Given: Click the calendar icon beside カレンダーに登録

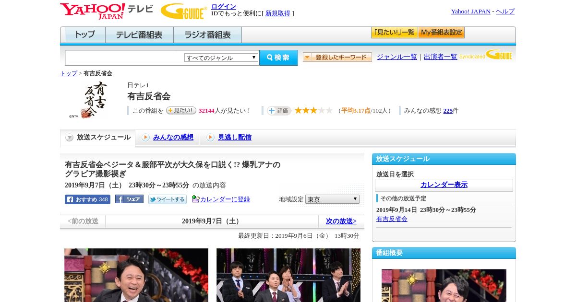Looking at the screenshot, I should pos(195,199).
